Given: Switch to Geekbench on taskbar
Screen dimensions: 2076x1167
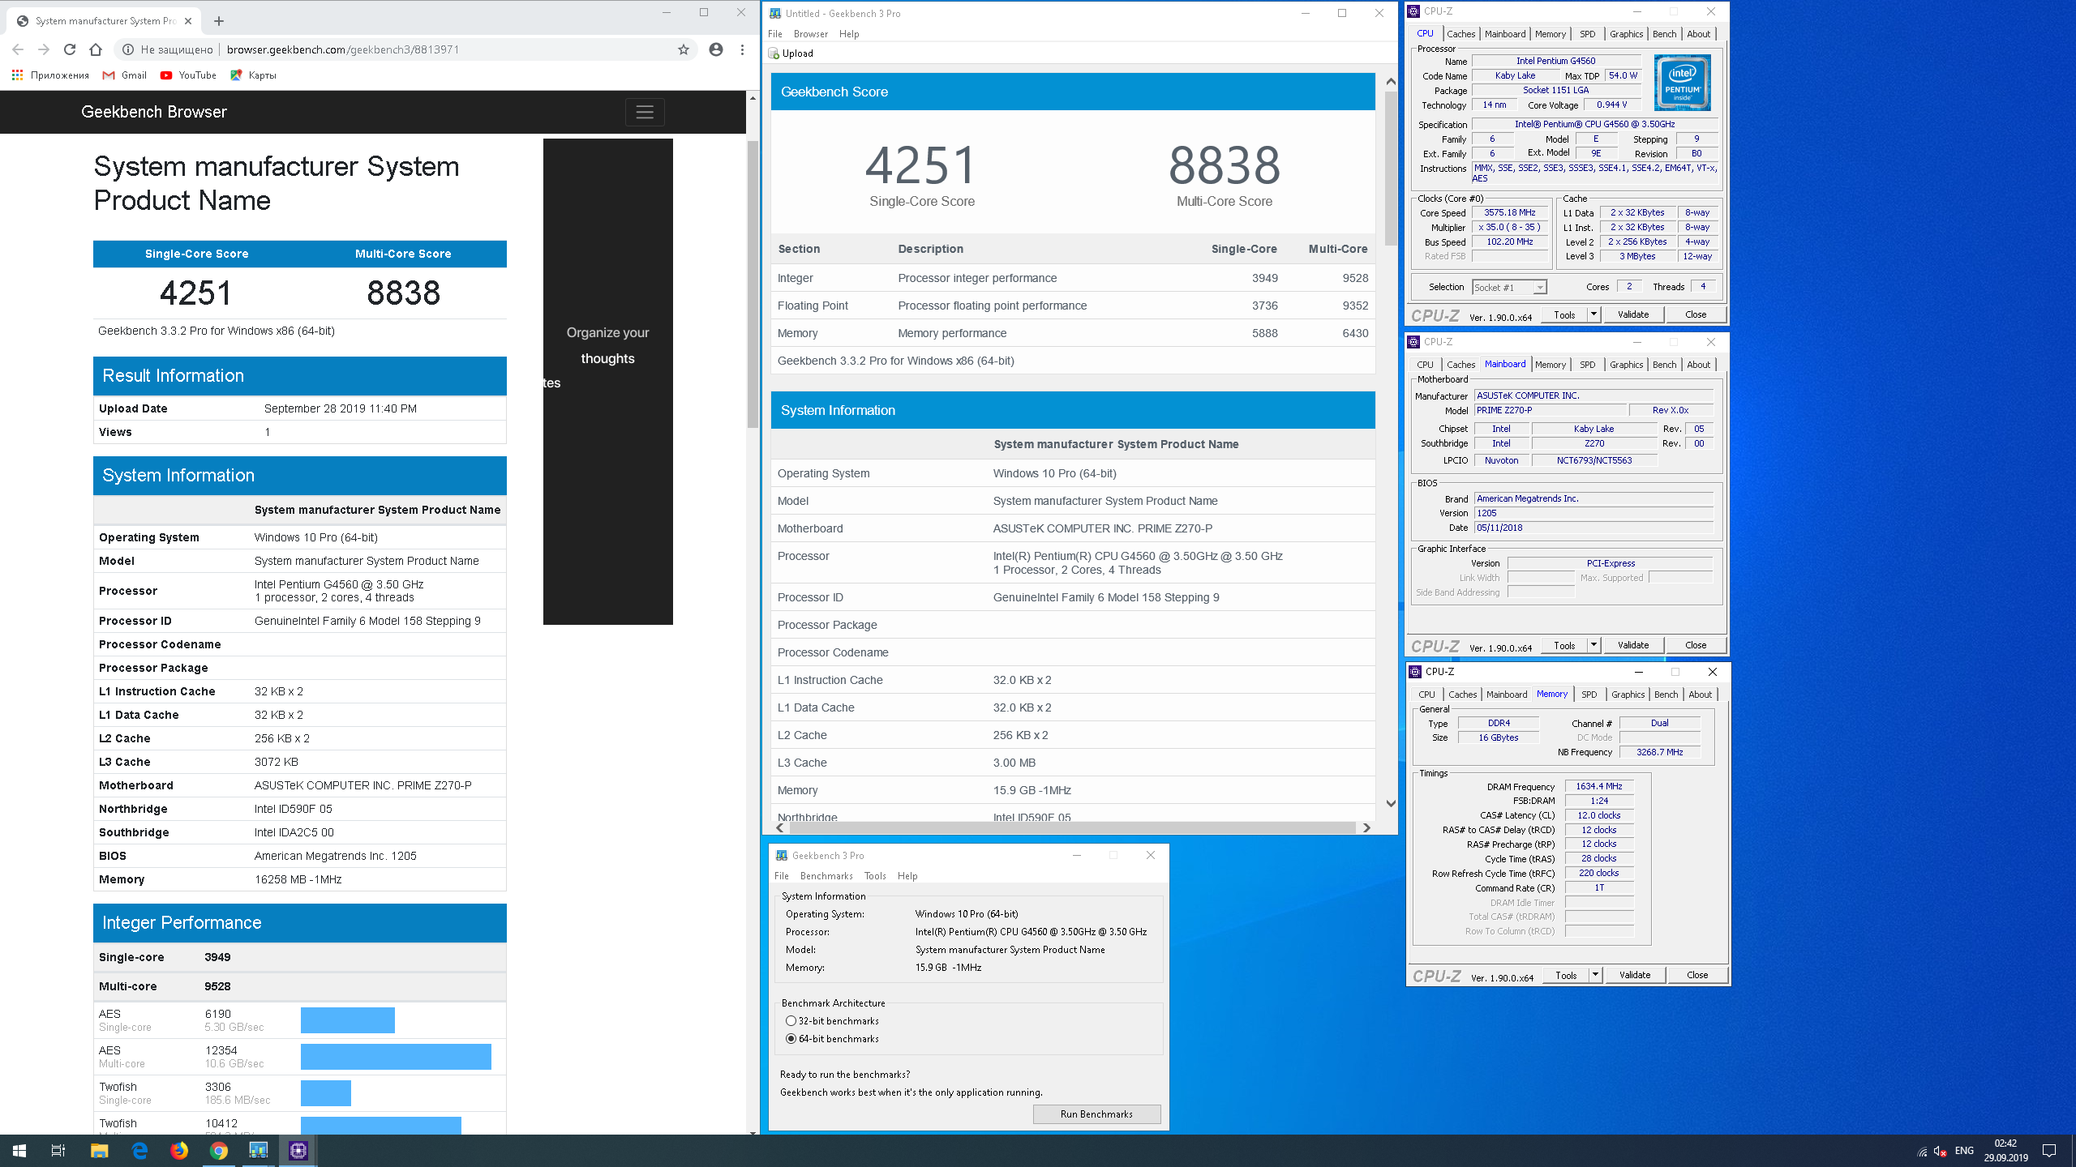Looking at the screenshot, I should (259, 1151).
